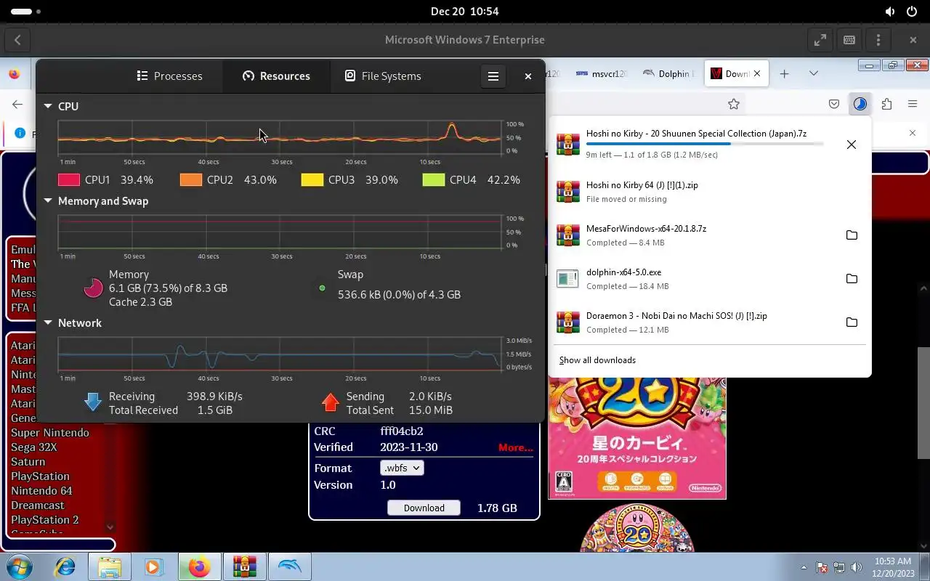Open Saturn sidebar link
The height and width of the screenshot is (581, 930).
pyautogui.click(x=28, y=462)
